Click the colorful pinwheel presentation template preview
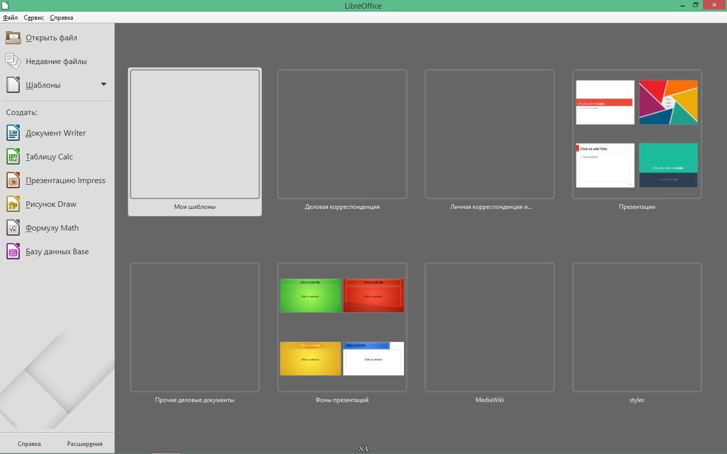Screen dimensions: 727x454 pos(668,102)
